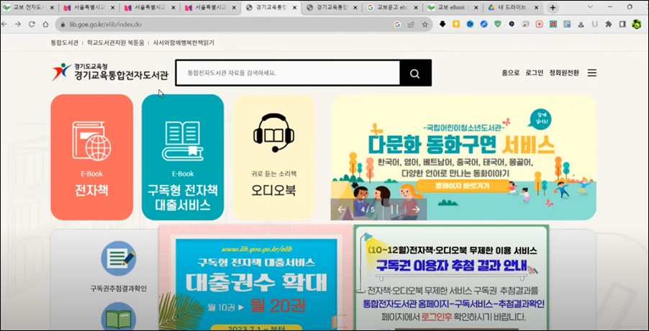Click the 4 / 5 slide counter
The width and height of the screenshot is (649, 331).
point(368,209)
